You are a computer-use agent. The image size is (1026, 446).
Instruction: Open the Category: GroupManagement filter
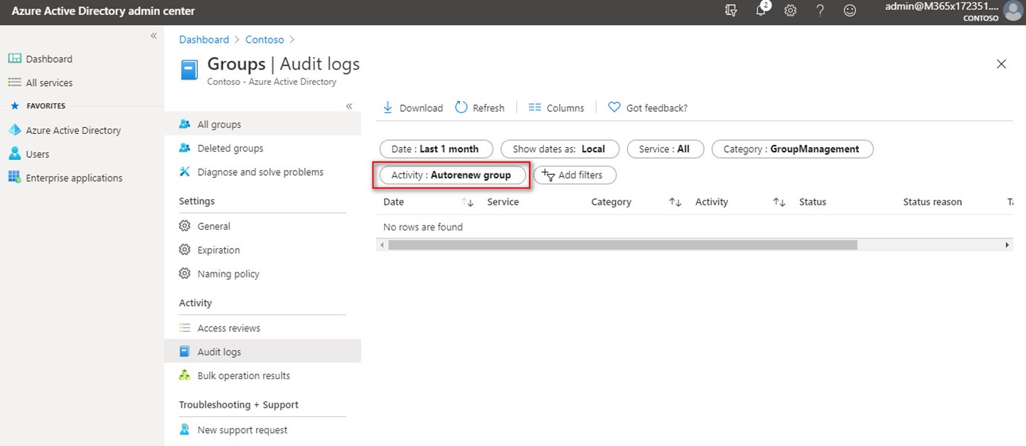coord(792,149)
